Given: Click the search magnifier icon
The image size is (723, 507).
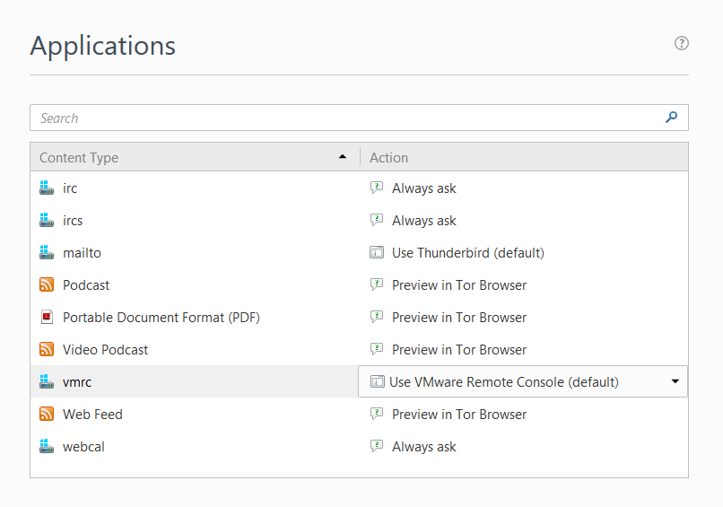Looking at the screenshot, I should 671,118.
